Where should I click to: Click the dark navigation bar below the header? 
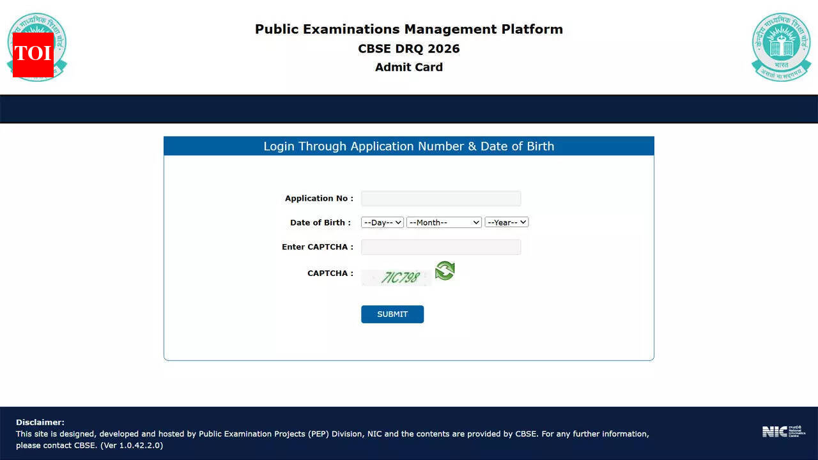pos(408,109)
